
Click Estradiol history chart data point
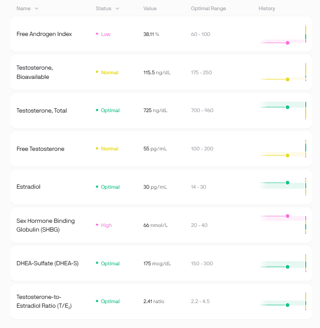pyautogui.click(x=287, y=183)
